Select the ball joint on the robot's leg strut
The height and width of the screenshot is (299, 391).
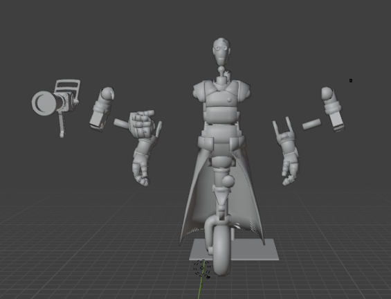click(x=228, y=181)
